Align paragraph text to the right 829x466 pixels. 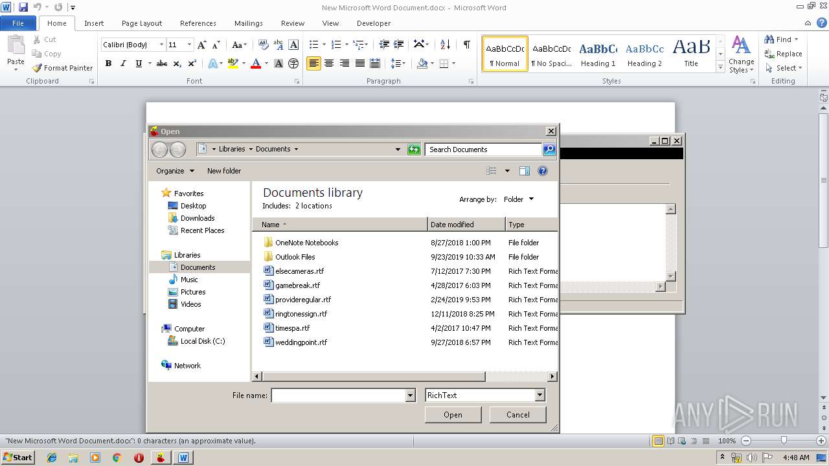[344, 63]
